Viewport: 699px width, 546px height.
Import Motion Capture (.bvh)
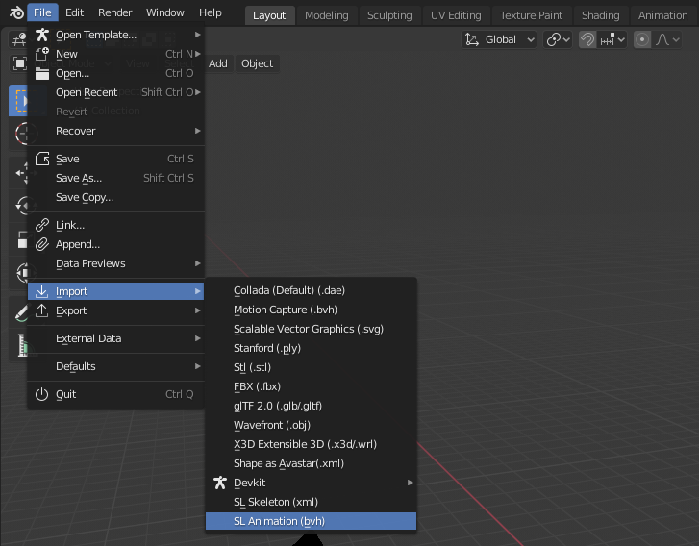pos(311,310)
